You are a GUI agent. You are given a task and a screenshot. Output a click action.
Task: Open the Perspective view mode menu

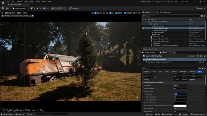[10, 13]
